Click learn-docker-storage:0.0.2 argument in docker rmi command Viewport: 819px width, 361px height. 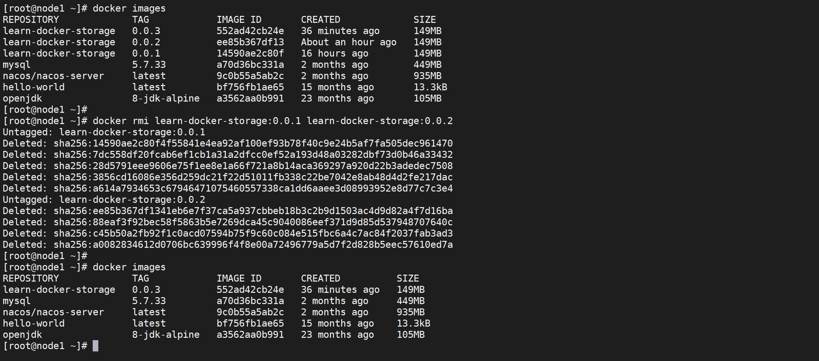pyautogui.click(x=380, y=121)
